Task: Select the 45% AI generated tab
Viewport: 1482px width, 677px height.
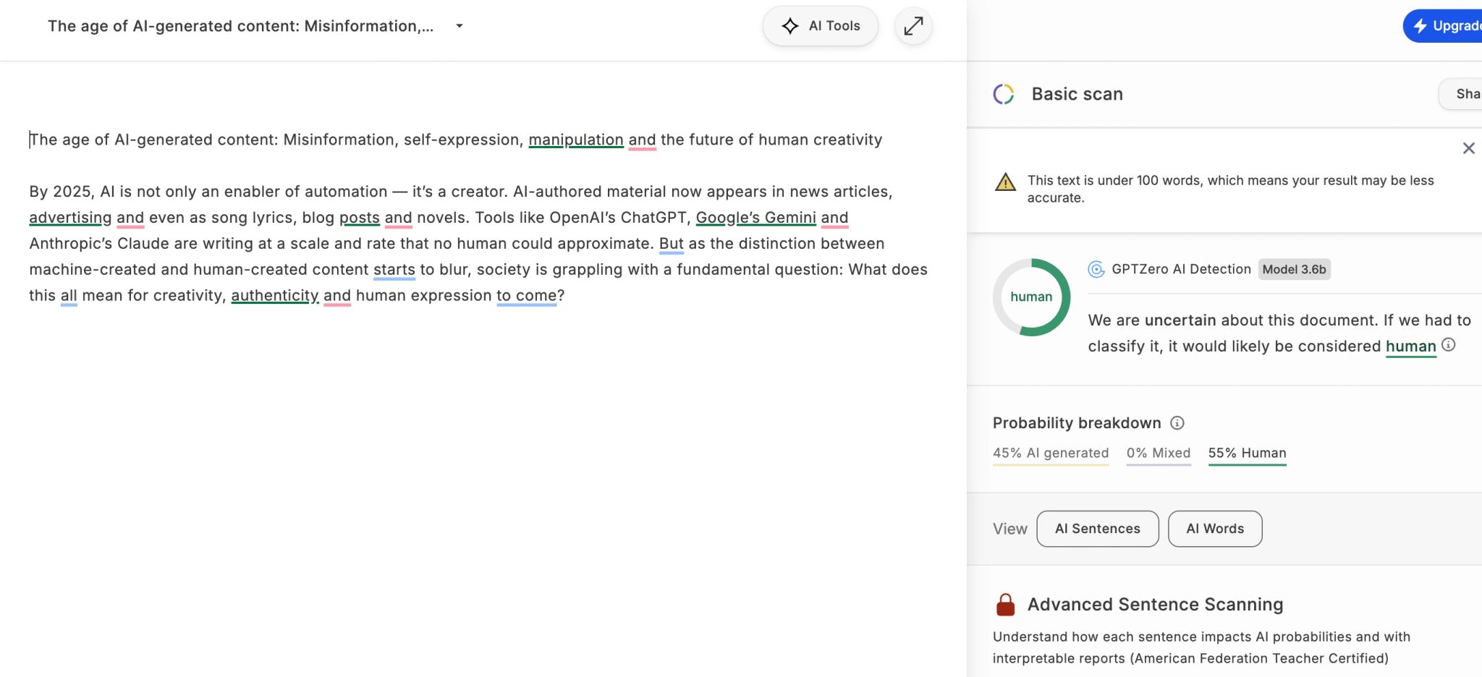Action: tap(1051, 454)
